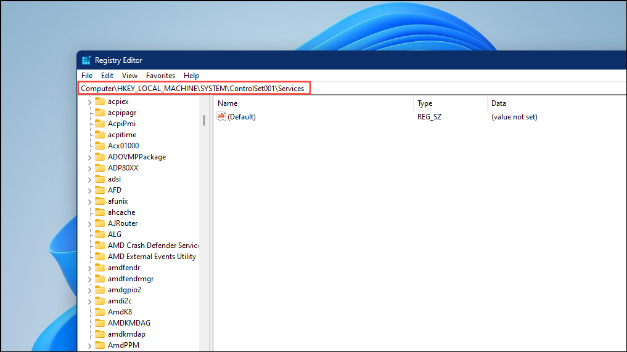Image resolution: width=627 pixels, height=352 pixels.
Task: Open the Help menu
Action: (191, 76)
